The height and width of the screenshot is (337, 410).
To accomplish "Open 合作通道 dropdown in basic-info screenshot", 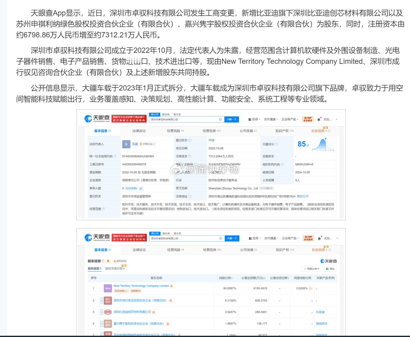I will [271, 119].
